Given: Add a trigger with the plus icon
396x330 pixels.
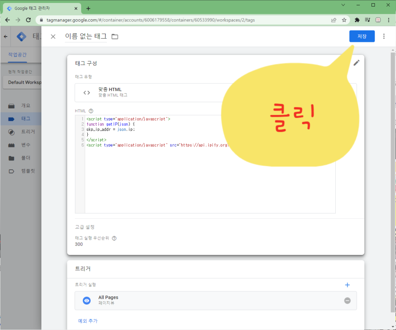Looking at the screenshot, I should [x=347, y=285].
